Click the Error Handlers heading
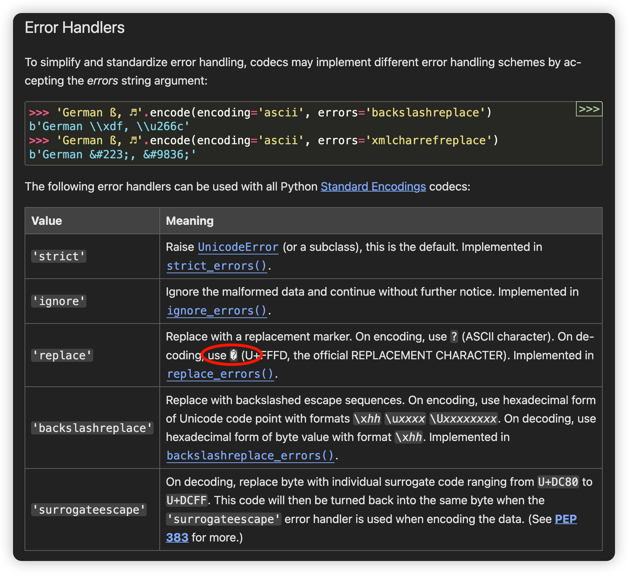Viewport: 628px width, 574px height. pos(75,28)
